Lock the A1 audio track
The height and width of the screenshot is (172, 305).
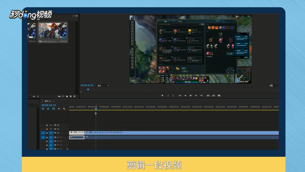pos(47,137)
